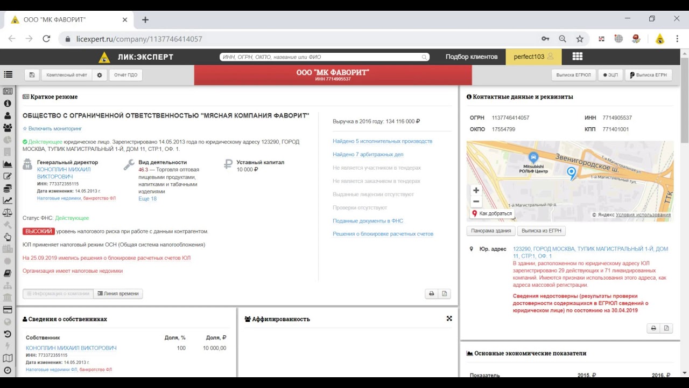The width and height of the screenshot is (689, 388).
Task: Open the history arrow sidebar icon
Action: coord(8,334)
